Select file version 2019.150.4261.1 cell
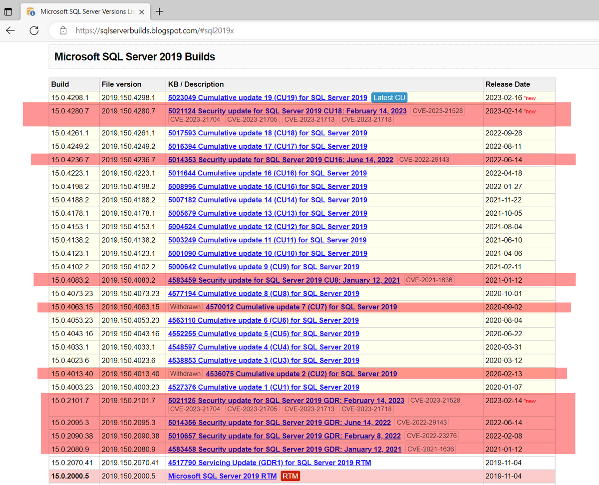This screenshot has width=599, height=485. (x=132, y=133)
